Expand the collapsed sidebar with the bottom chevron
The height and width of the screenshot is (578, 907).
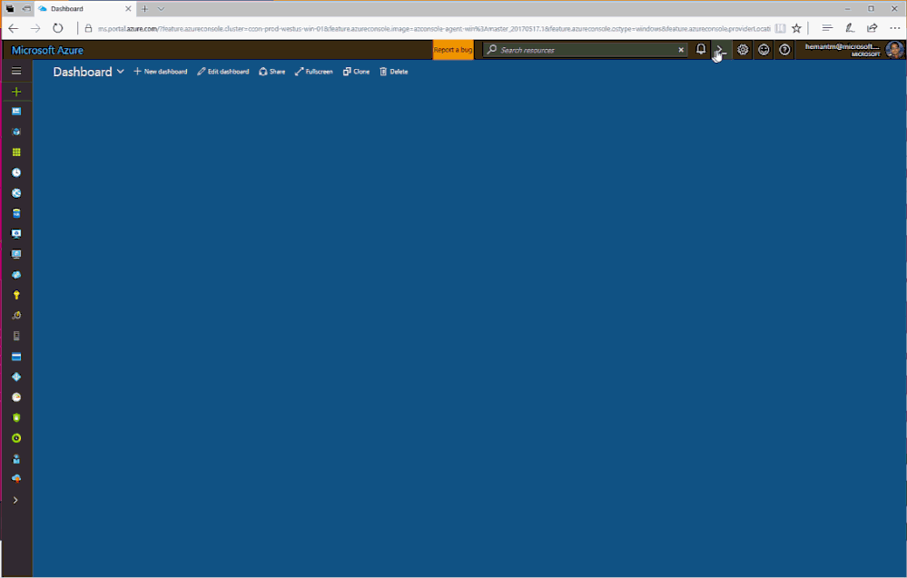click(x=15, y=500)
